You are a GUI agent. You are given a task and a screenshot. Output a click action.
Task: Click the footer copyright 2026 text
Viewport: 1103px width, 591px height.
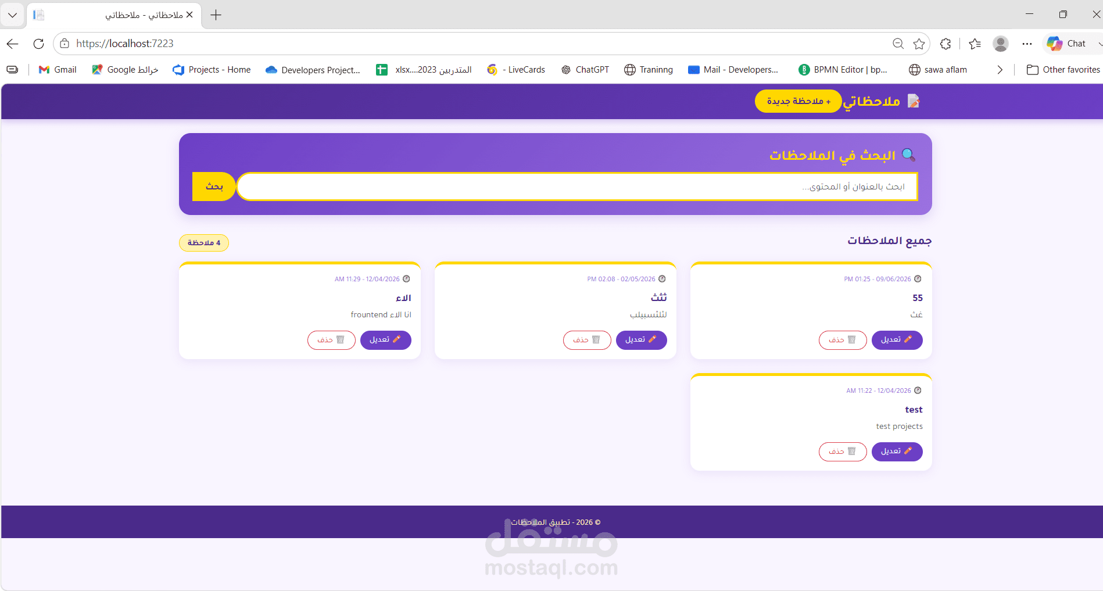point(556,522)
